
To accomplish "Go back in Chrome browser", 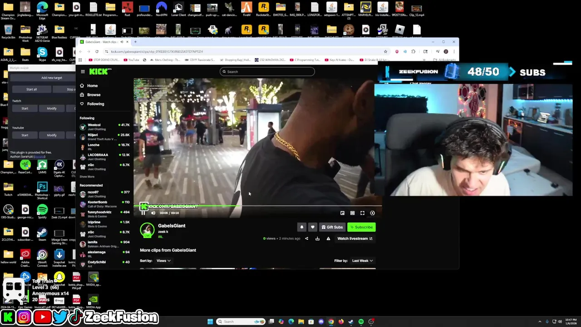I will coord(80,51).
